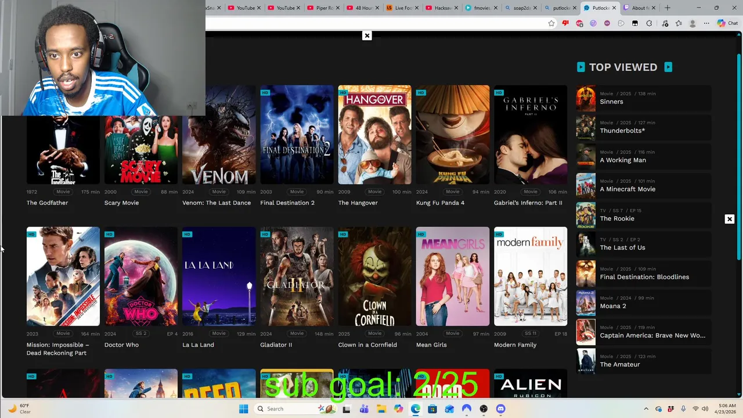743x418 pixels.
Task: Open a new browser tab with the plus icon
Action: 668,8
